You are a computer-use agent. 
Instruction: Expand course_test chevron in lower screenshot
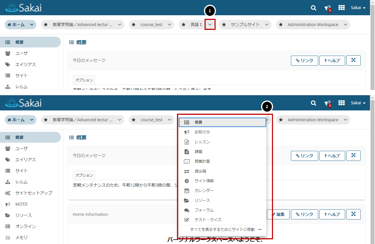coord(170,120)
